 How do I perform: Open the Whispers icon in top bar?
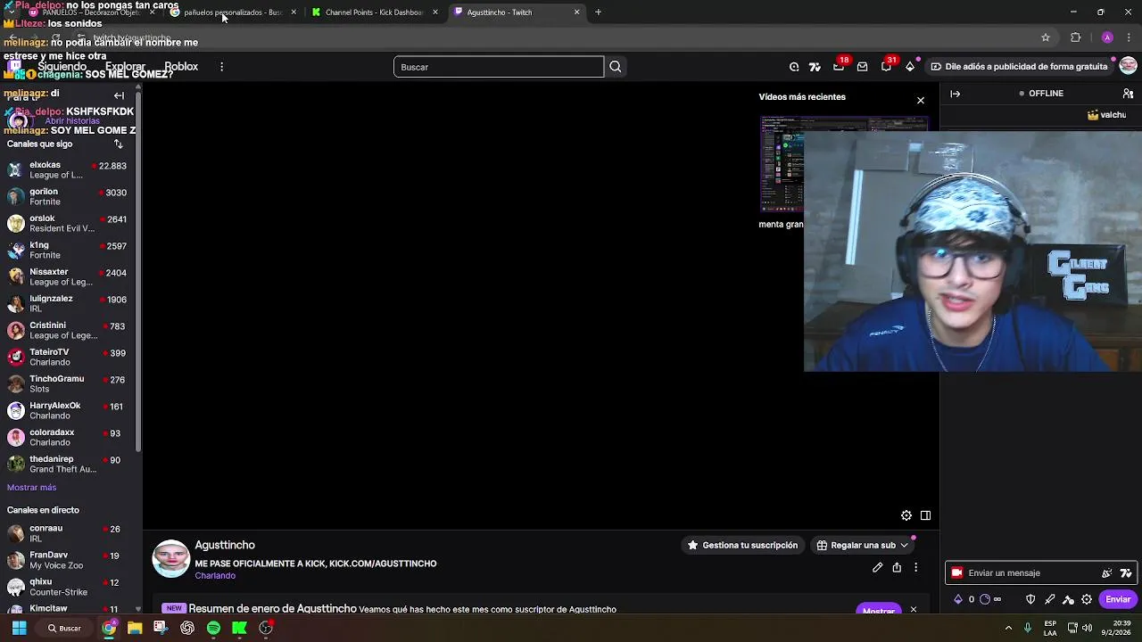(794, 67)
